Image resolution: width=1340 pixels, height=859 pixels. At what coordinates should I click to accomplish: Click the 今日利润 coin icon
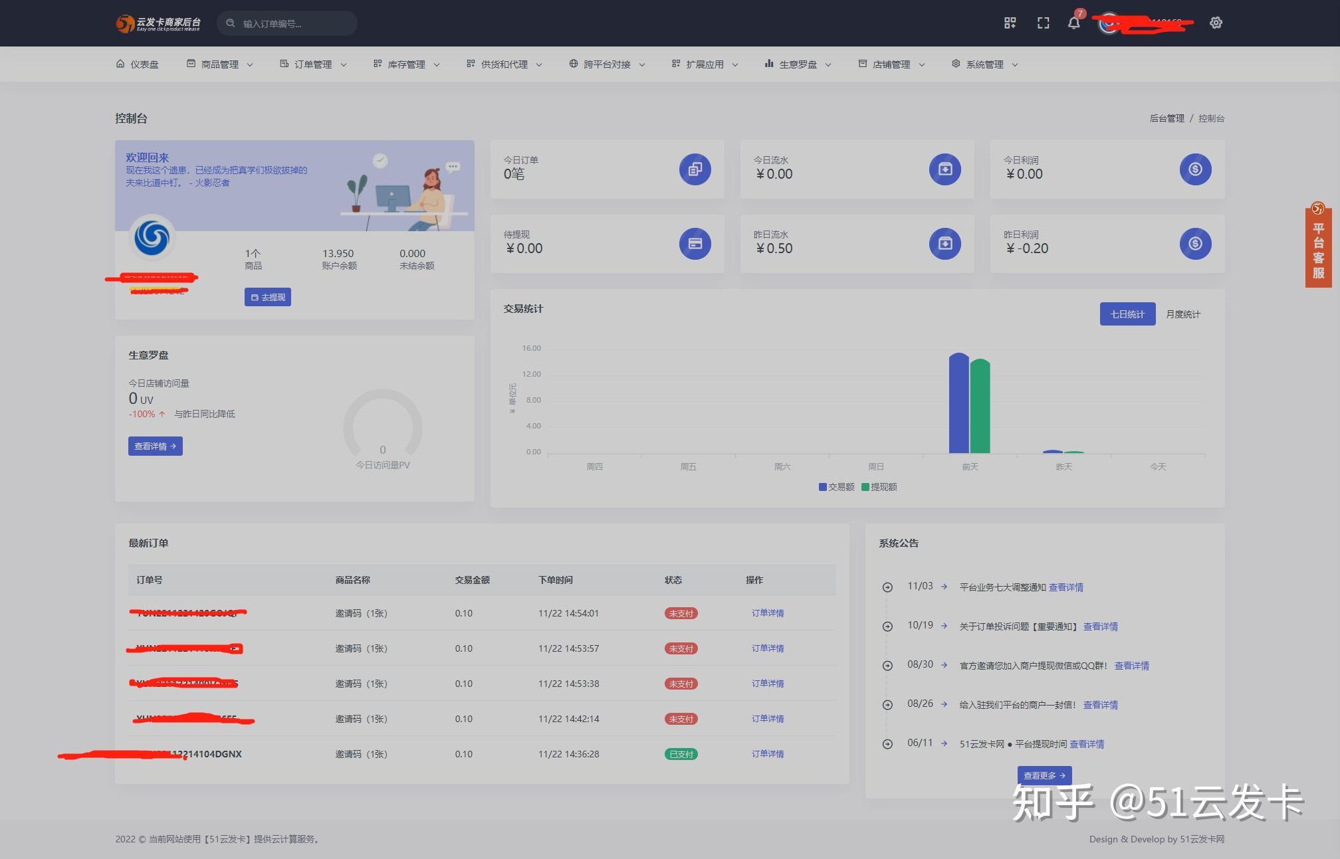(1195, 169)
